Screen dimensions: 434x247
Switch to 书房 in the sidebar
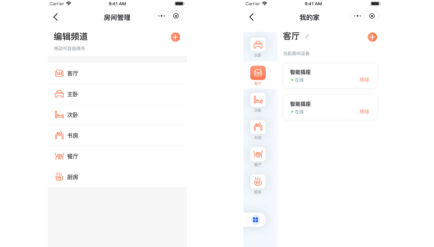[x=258, y=130]
